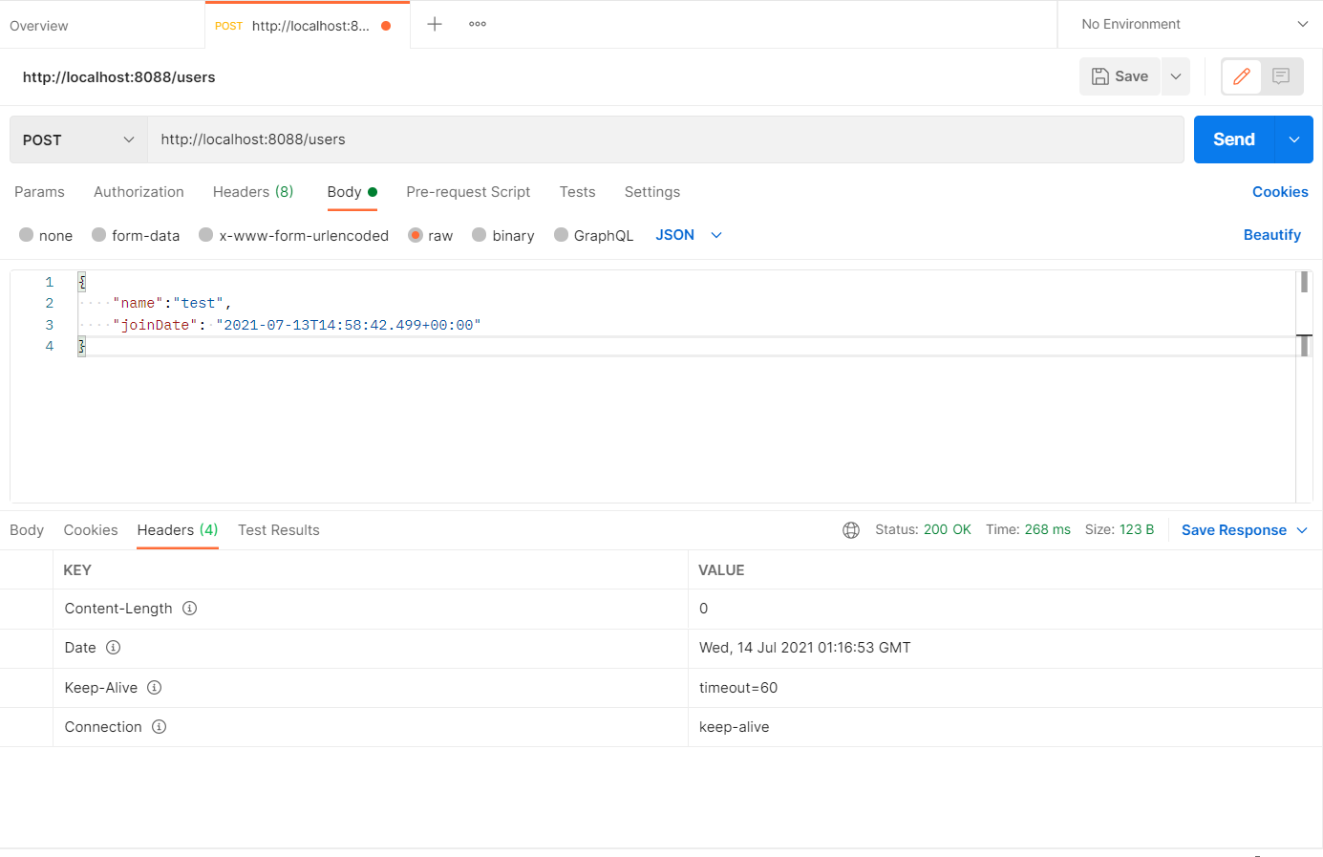
Task: Open the Pre-request Script tab
Action: [x=468, y=192]
